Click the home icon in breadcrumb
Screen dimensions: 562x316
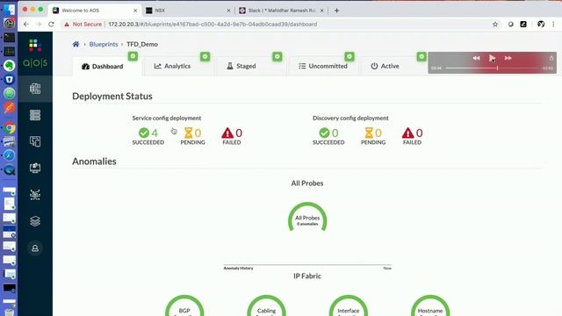click(76, 44)
